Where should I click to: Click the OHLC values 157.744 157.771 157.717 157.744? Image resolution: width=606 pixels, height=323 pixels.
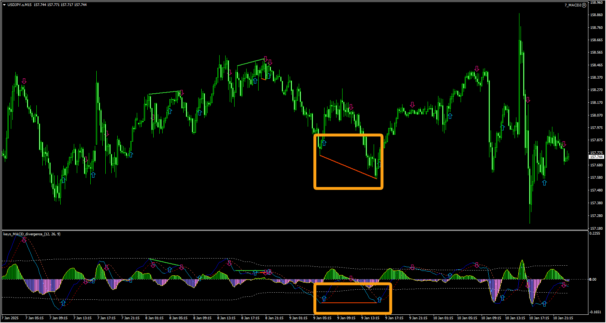pyautogui.click(x=60, y=5)
